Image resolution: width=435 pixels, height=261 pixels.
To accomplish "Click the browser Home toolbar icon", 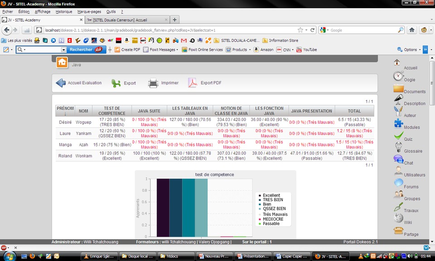I will [412, 30].
